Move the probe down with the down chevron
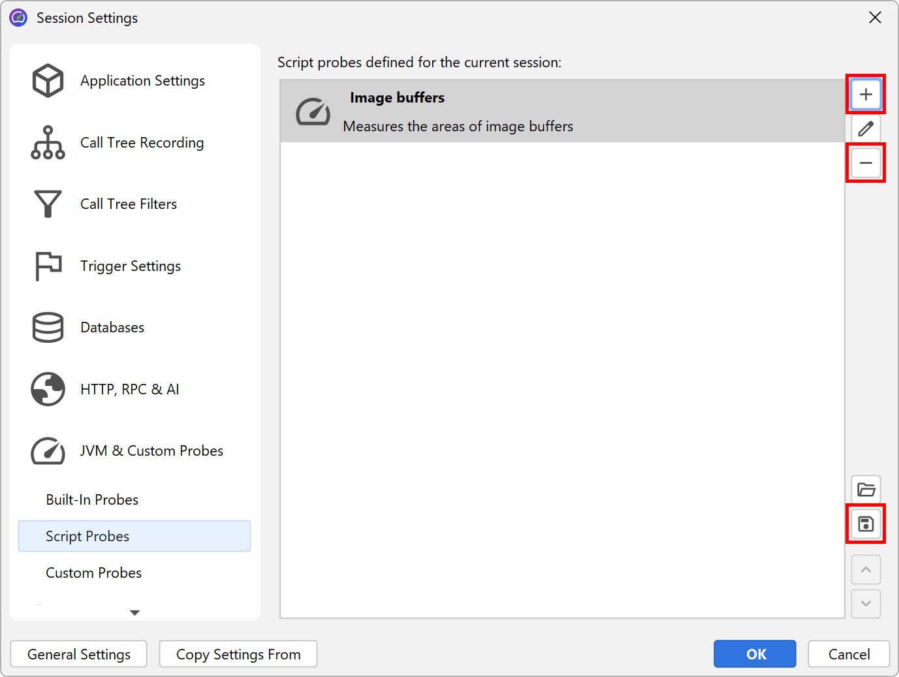899x677 pixels. coord(866,604)
